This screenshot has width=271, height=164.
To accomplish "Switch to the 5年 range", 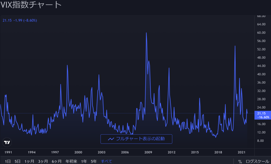I will click(x=94, y=161).
